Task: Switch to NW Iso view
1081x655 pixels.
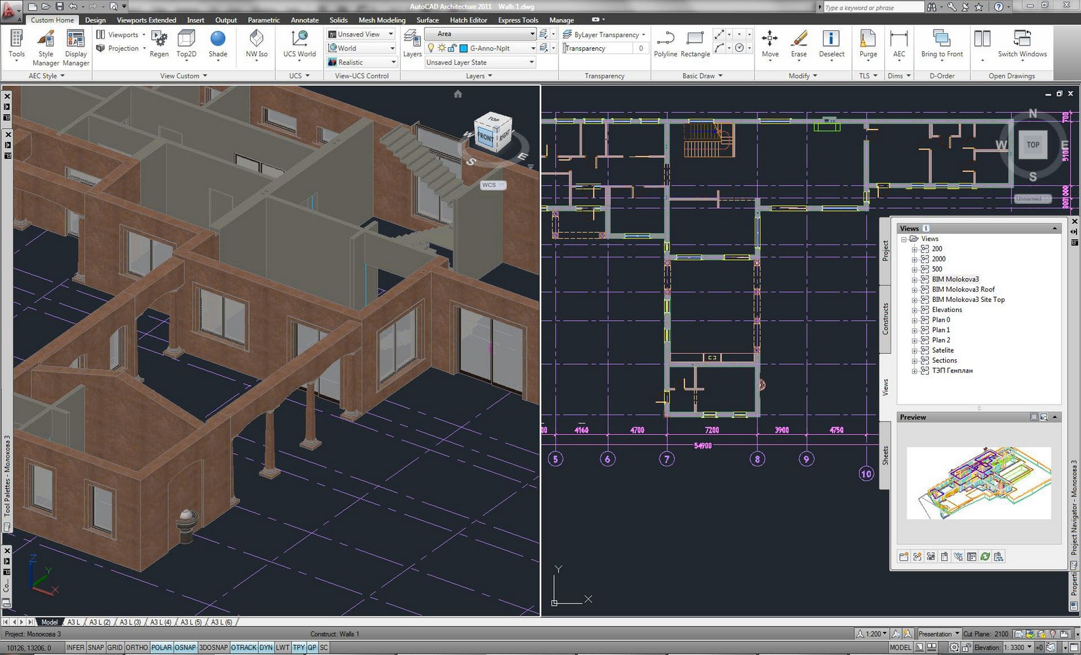Action: pyautogui.click(x=257, y=45)
